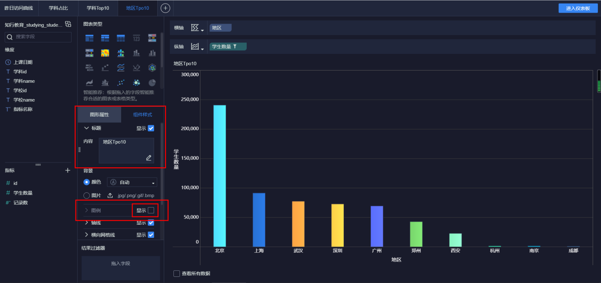Select the 图片 background radio button
601x283 pixels.
(x=86, y=195)
